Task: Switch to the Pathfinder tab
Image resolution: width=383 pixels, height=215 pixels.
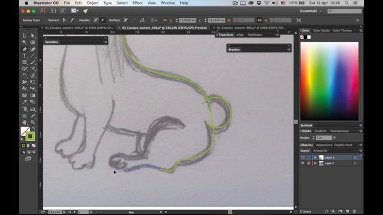Action: coord(254,35)
